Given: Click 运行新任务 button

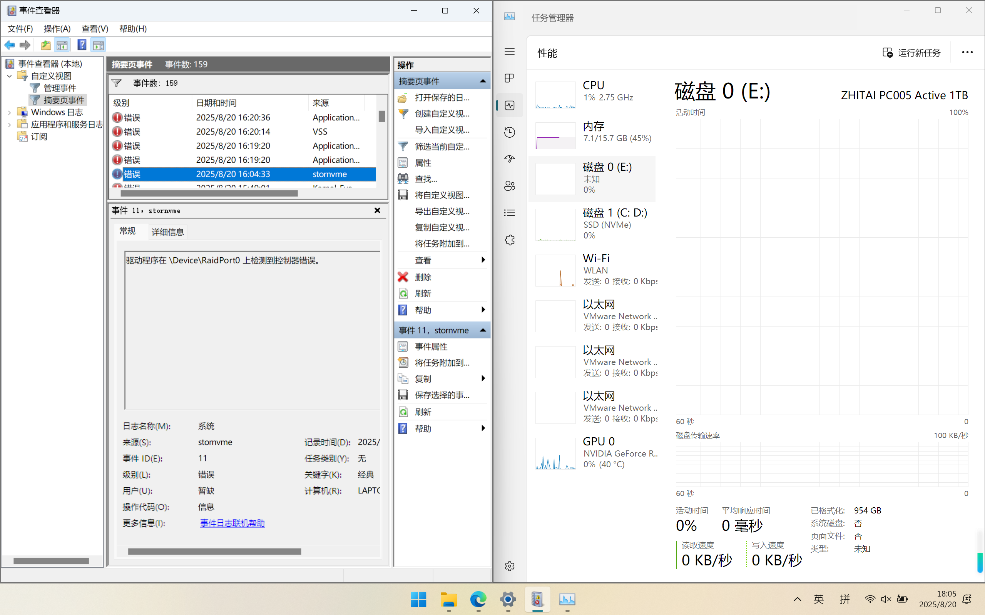Looking at the screenshot, I should click(912, 53).
